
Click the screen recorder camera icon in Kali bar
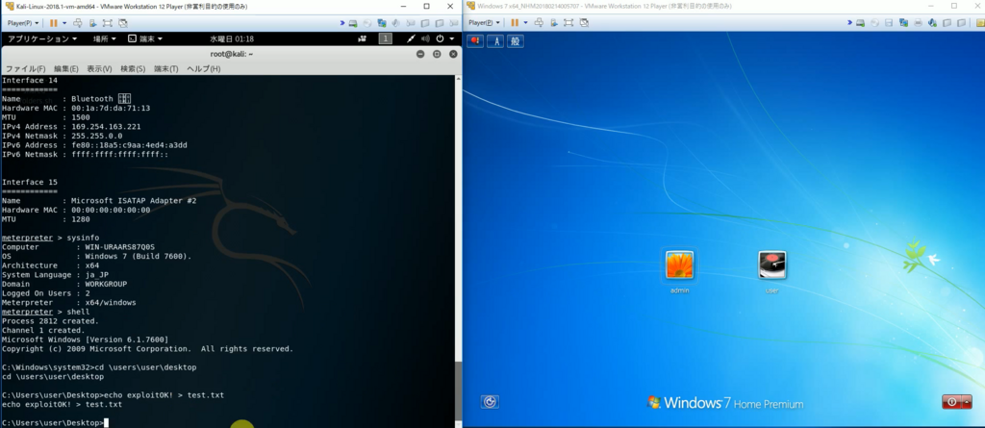pos(362,39)
